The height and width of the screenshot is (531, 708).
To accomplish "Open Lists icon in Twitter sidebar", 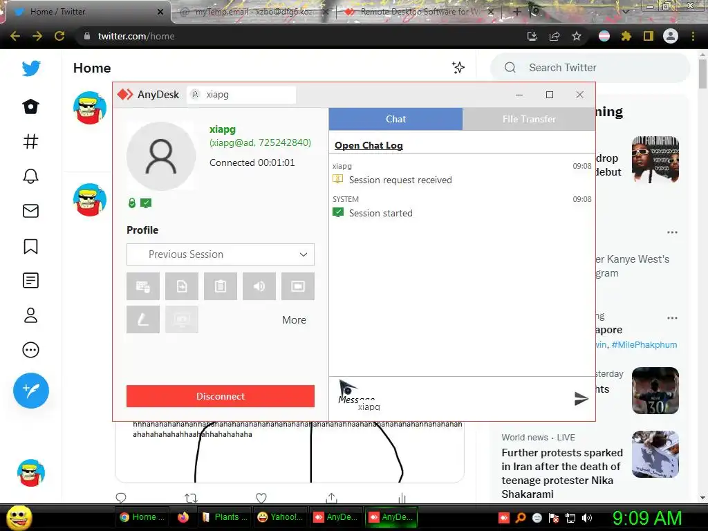I will (30, 281).
